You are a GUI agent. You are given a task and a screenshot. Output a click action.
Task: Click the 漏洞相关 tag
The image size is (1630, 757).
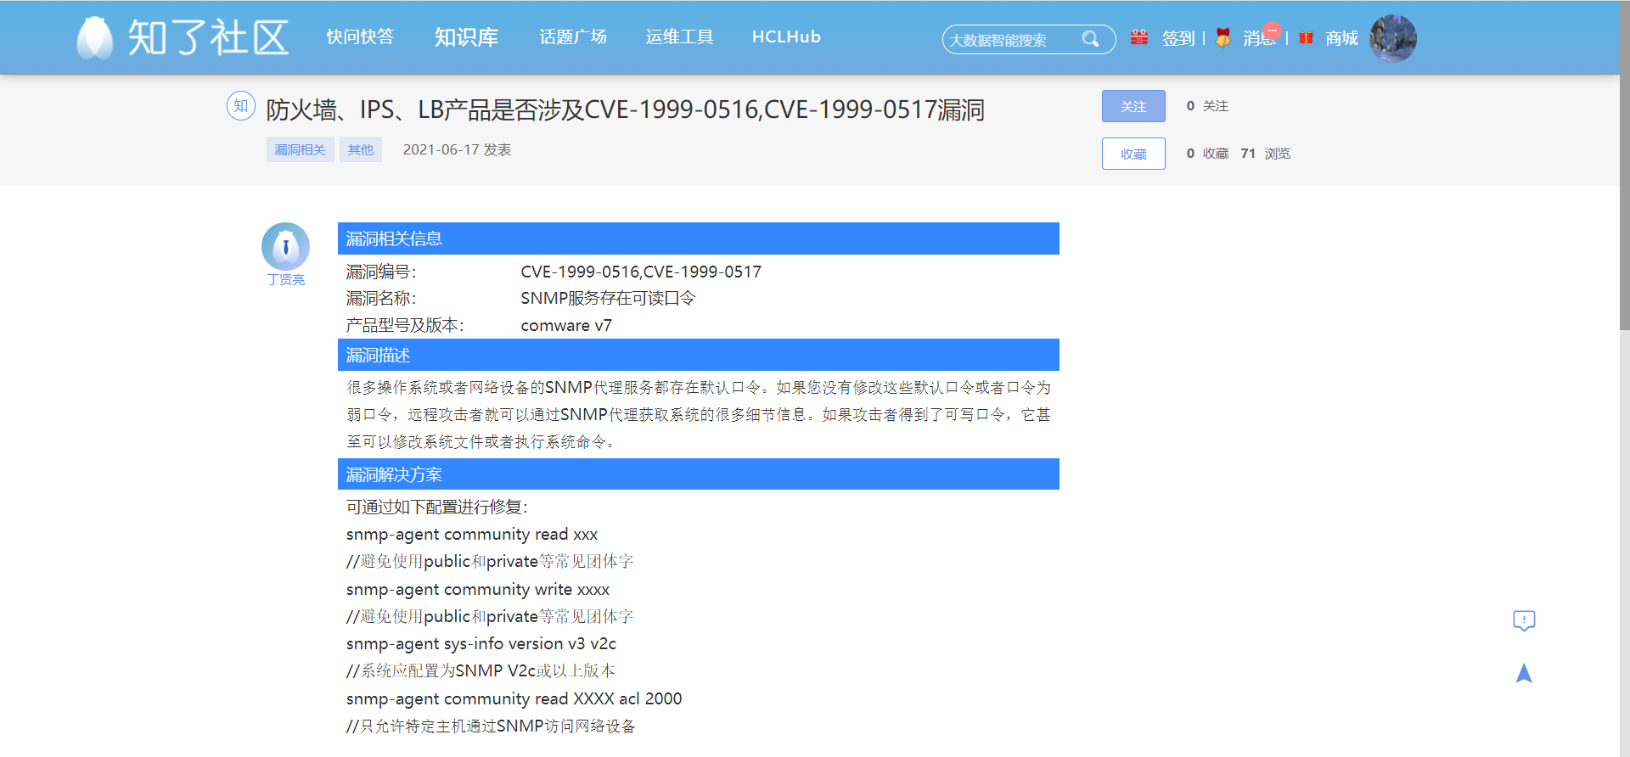[300, 149]
